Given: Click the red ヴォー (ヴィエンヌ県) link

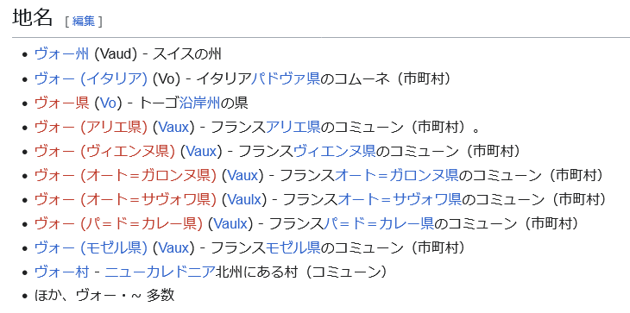Looking at the screenshot, I should pyautogui.click(x=105, y=151).
